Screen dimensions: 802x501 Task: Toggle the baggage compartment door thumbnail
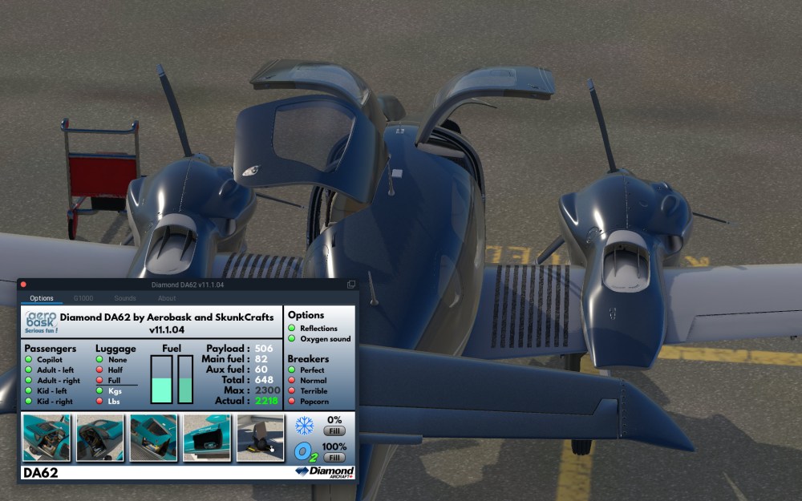tap(207, 437)
